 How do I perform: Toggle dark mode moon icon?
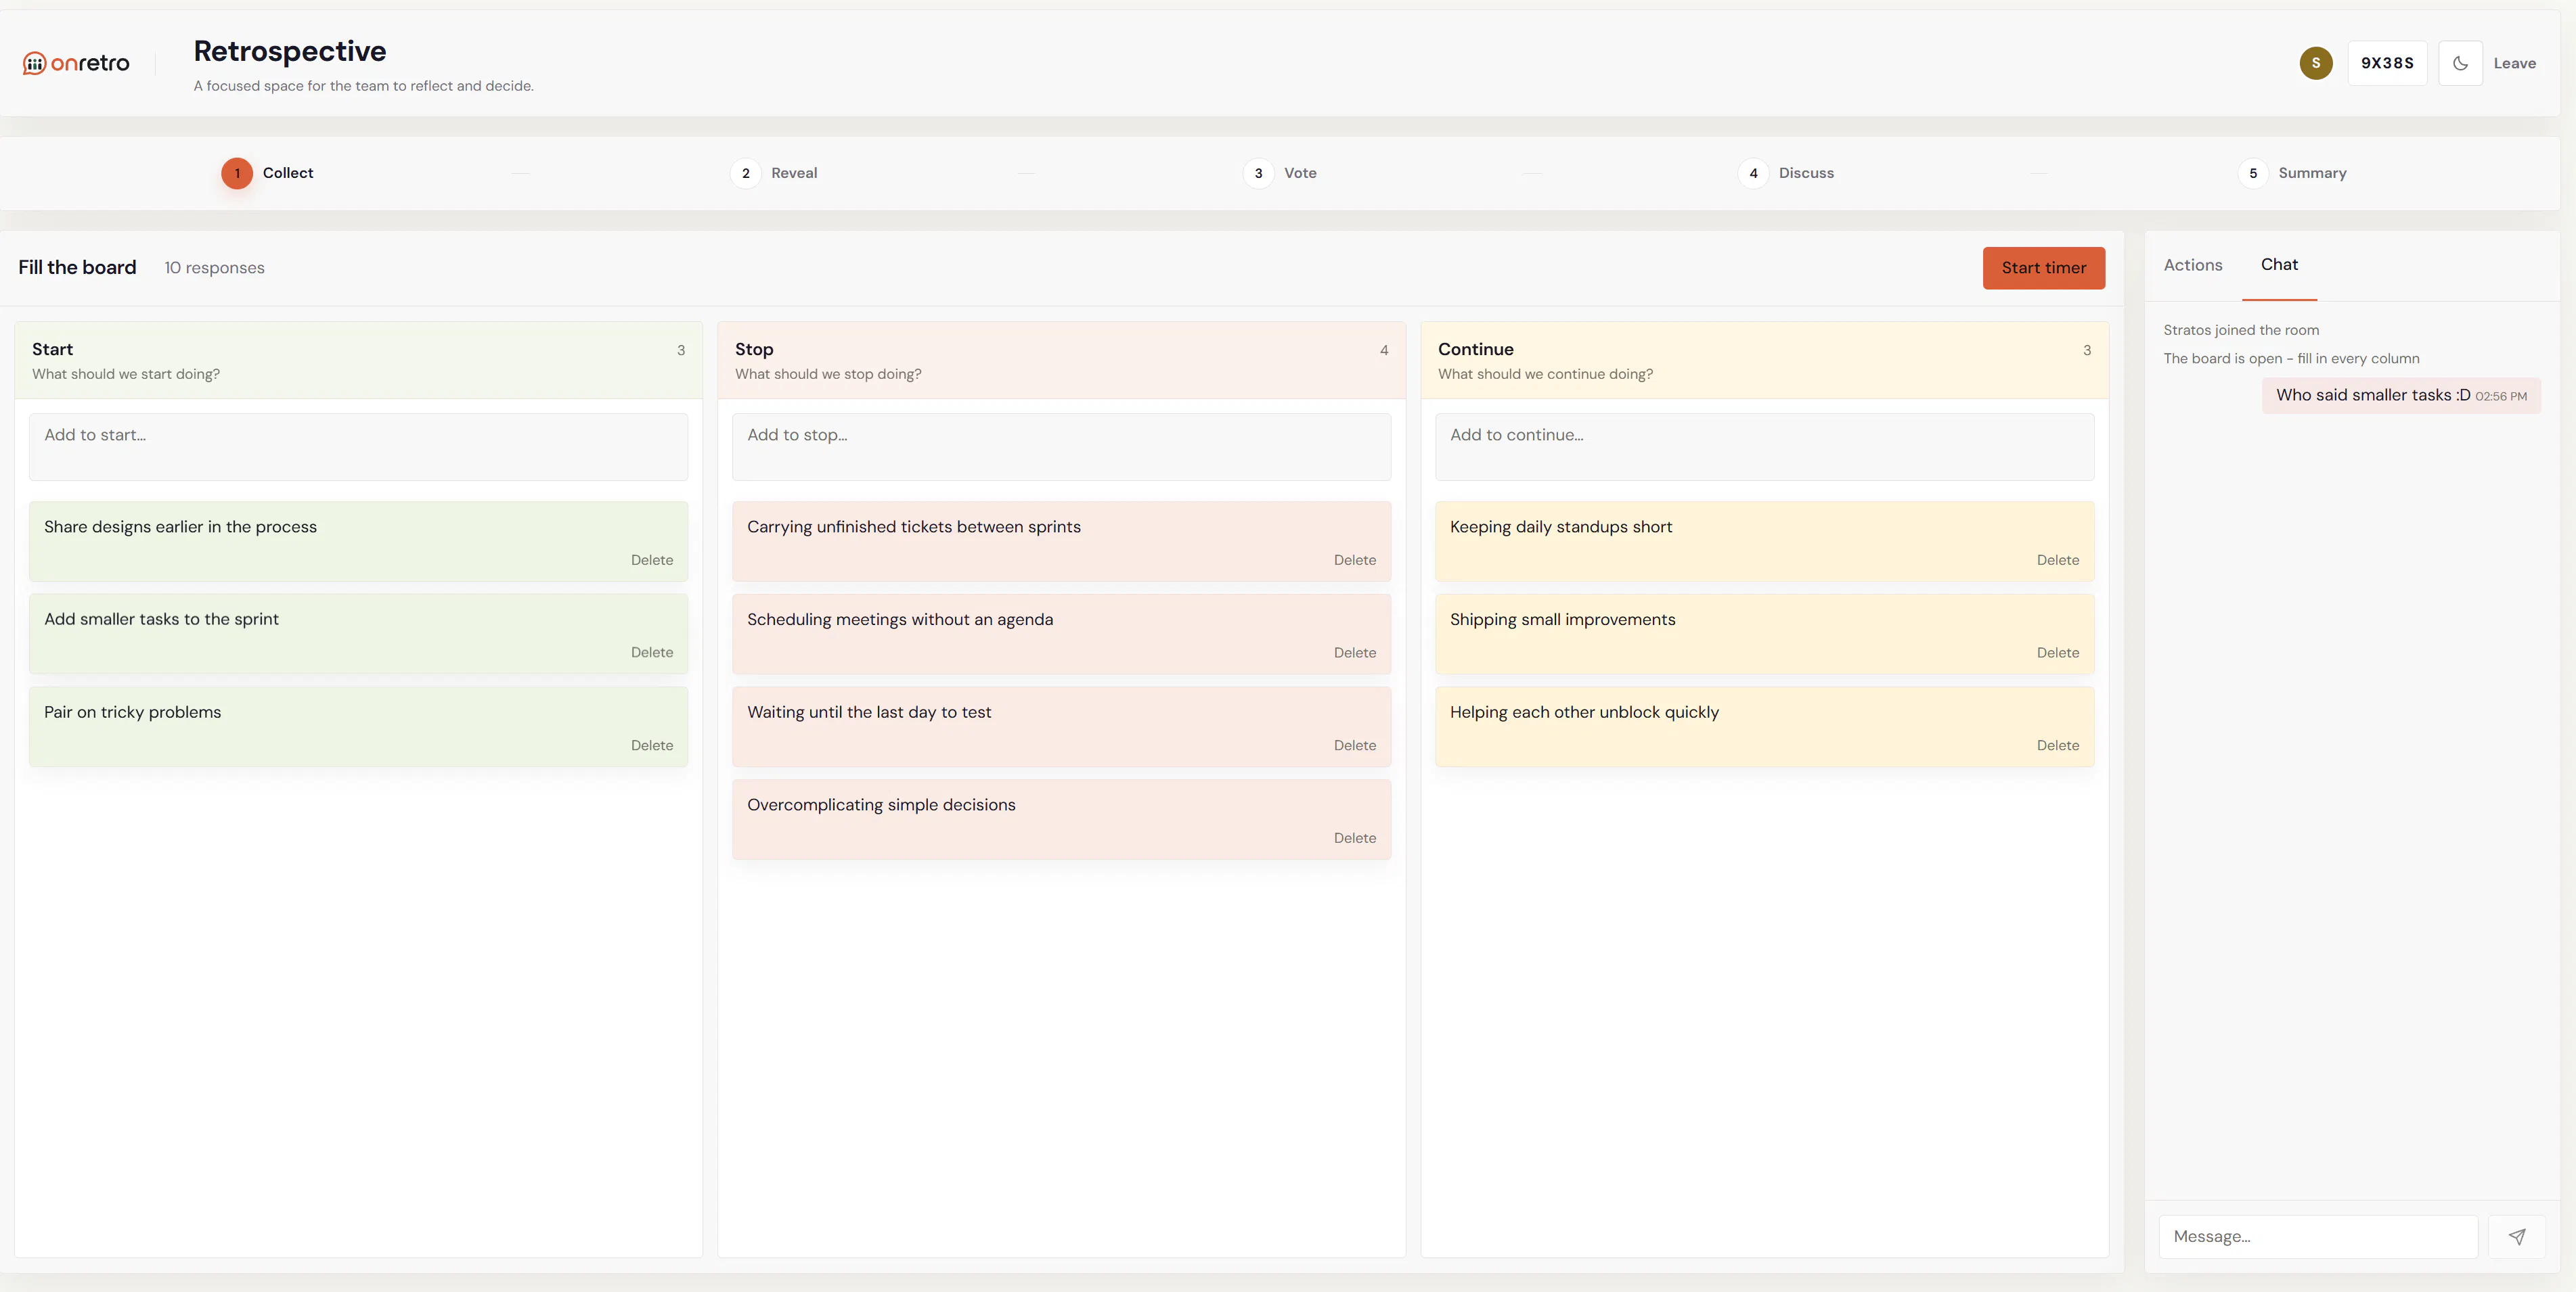coord(2460,63)
